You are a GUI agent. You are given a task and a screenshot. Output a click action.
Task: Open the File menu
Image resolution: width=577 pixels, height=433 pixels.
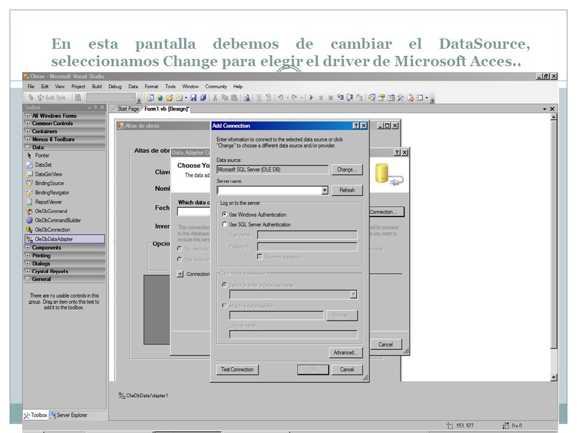point(31,87)
